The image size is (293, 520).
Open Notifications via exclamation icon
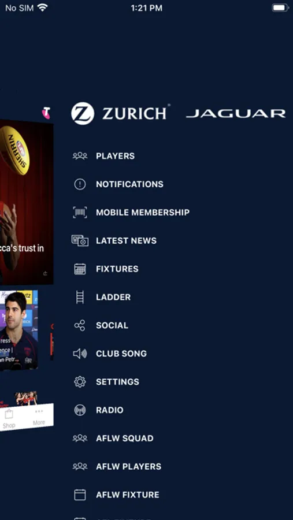coord(80,184)
